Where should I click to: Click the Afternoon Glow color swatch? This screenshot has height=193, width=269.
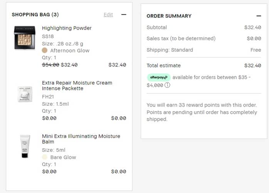[45, 51]
